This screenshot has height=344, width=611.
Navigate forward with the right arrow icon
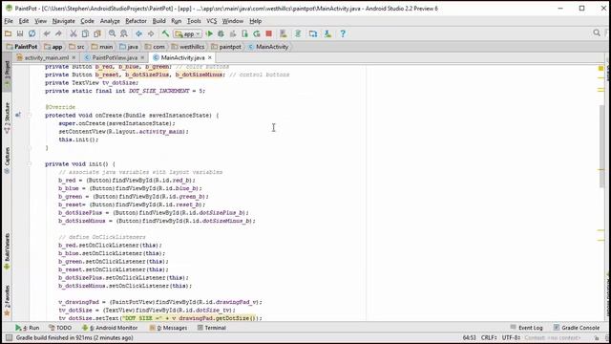pyautogui.click(x=151, y=34)
